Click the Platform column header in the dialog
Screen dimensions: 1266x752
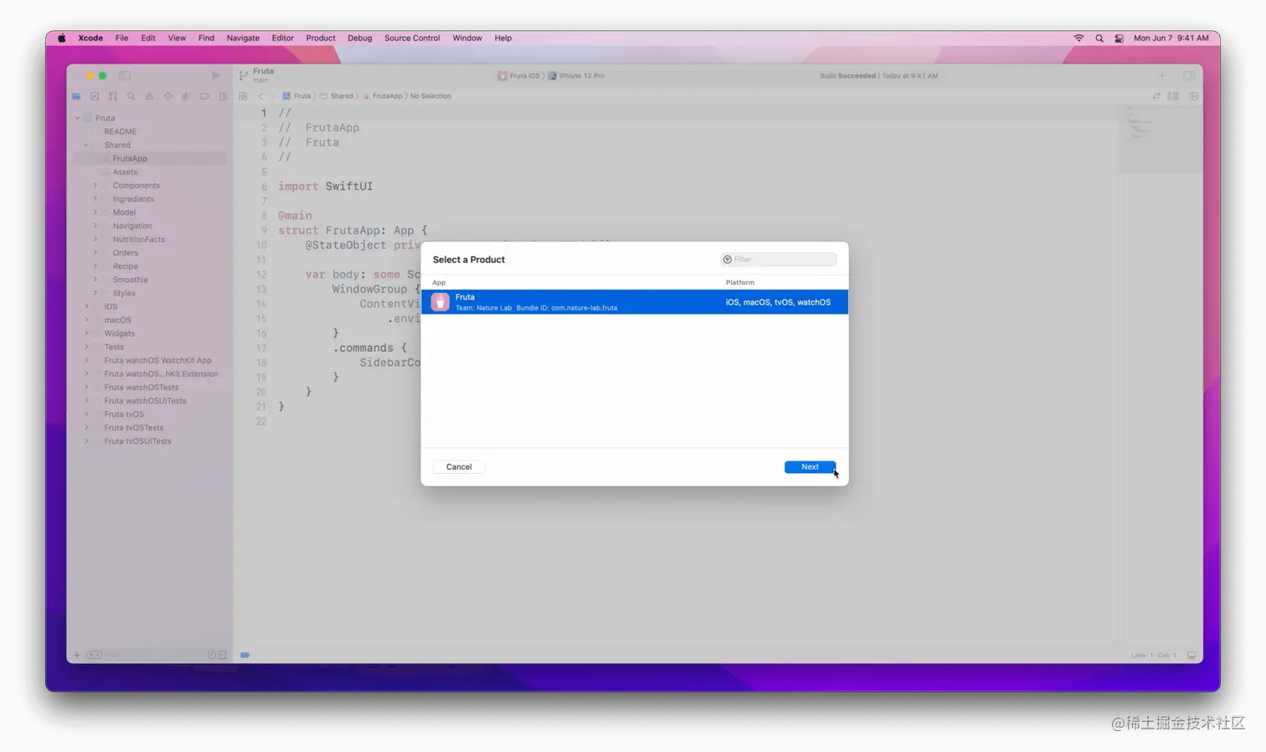(x=740, y=282)
